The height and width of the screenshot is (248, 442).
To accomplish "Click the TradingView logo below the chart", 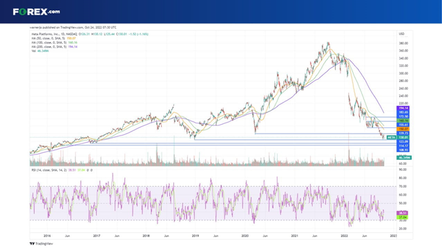I will [41, 244].
